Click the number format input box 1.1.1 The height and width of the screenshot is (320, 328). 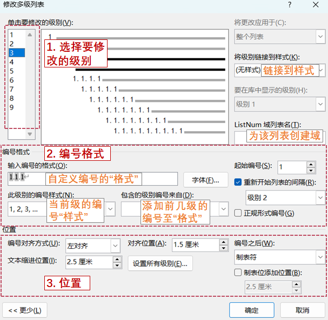[92, 179]
